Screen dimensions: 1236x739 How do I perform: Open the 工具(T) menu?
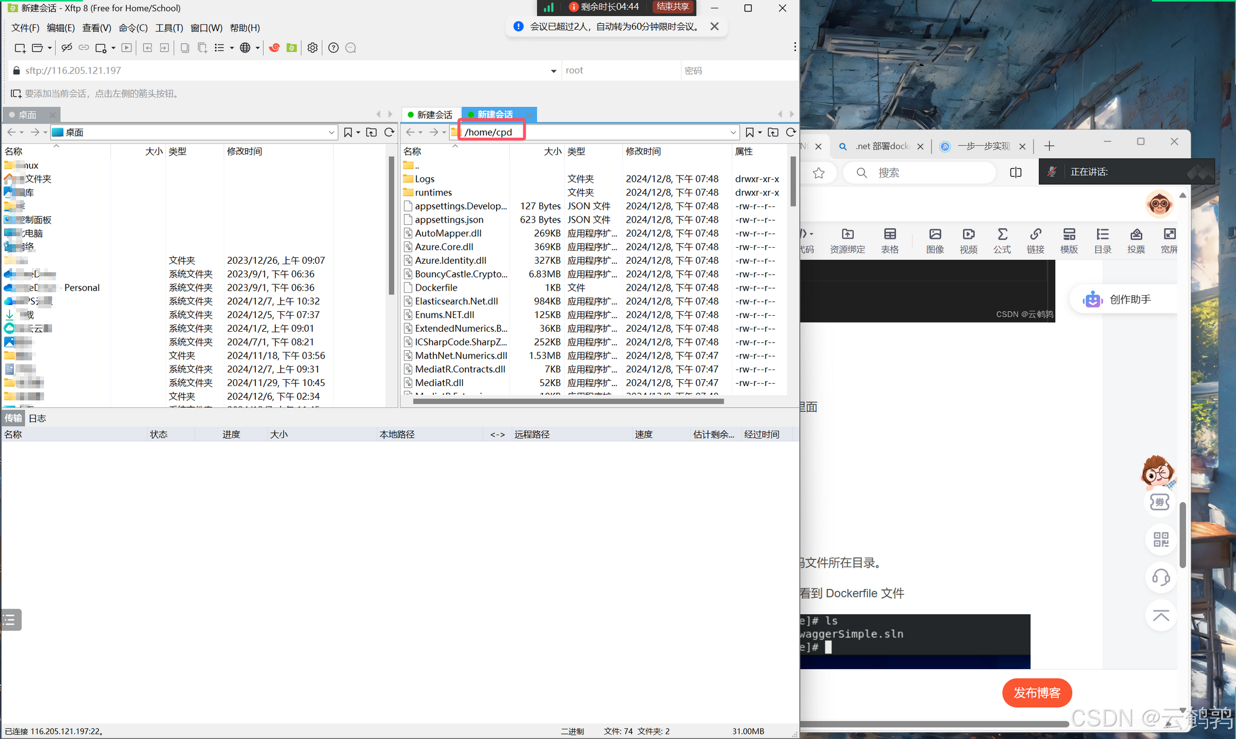tap(169, 28)
